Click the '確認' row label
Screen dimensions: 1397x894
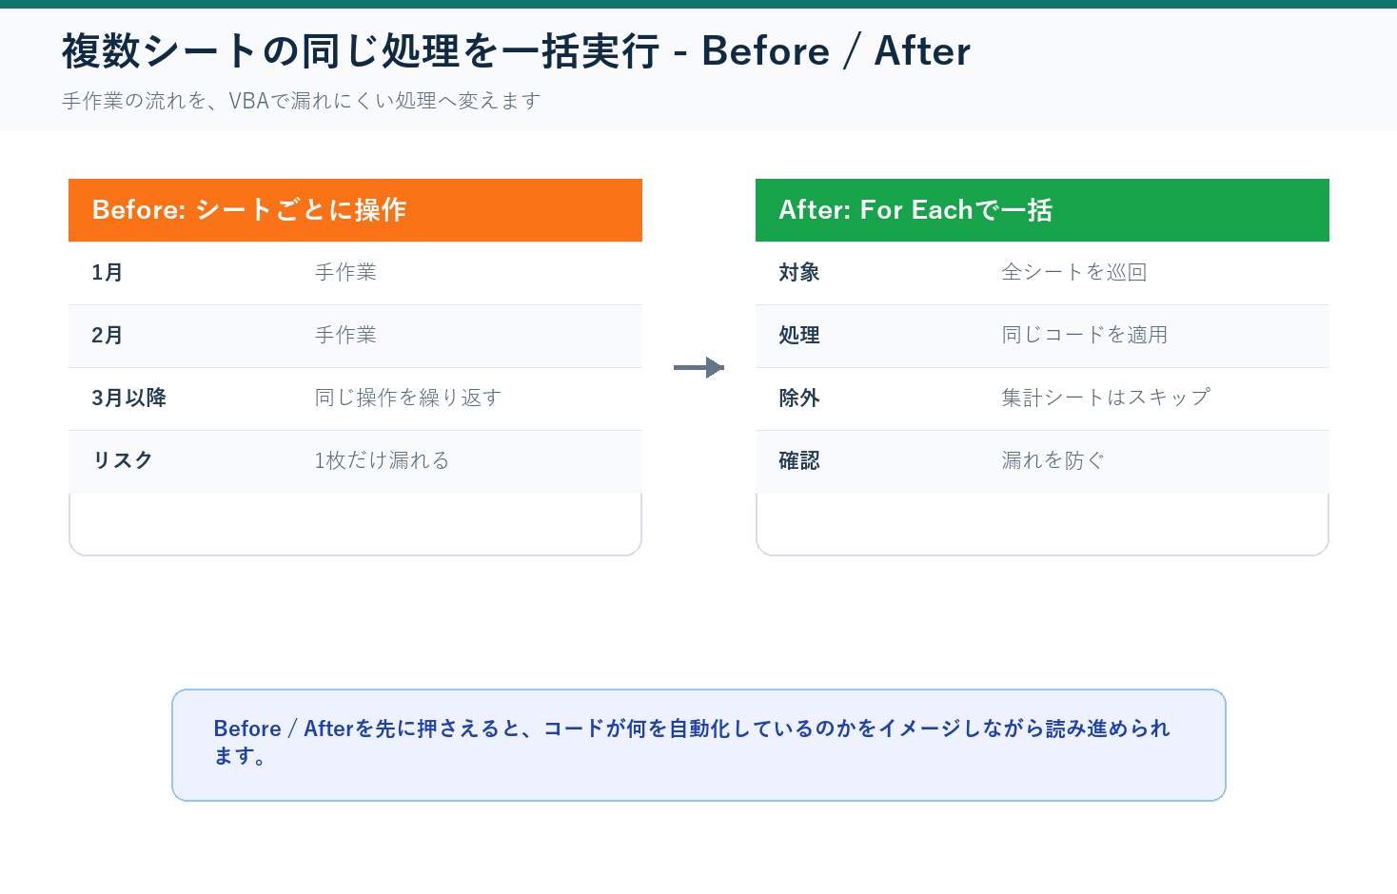[x=799, y=460]
